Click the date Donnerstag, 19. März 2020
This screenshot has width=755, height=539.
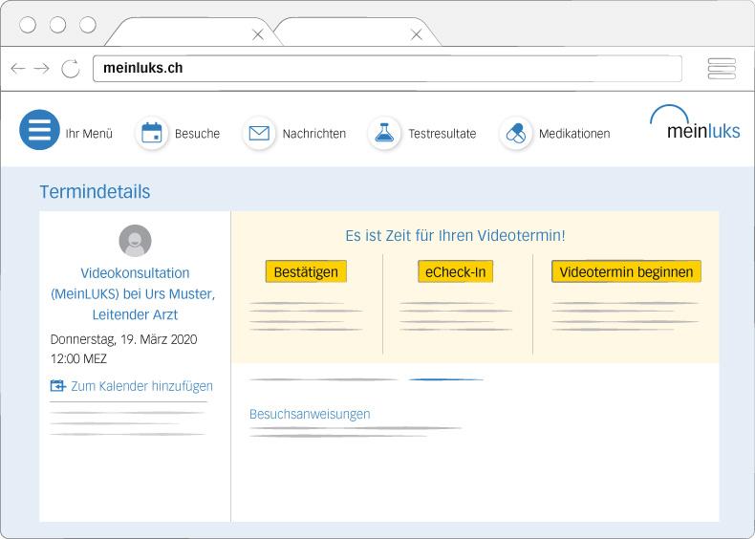click(x=123, y=339)
